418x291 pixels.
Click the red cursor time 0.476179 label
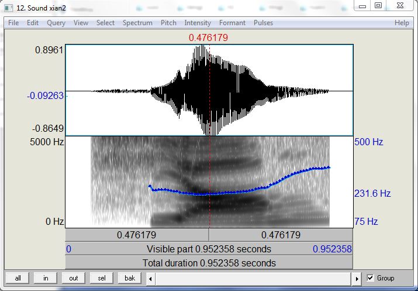(x=209, y=37)
